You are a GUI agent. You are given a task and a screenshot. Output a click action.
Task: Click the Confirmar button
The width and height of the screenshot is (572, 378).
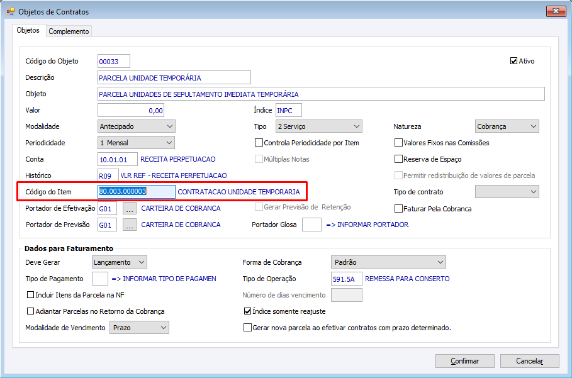pos(465,361)
